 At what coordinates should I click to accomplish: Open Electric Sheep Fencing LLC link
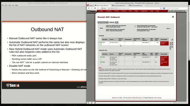click(135, 98)
